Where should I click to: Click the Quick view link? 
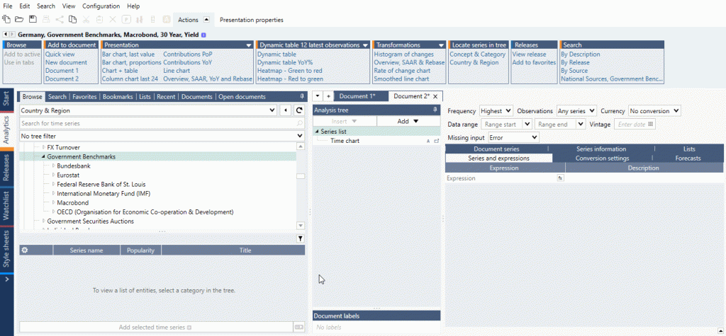[x=60, y=54]
